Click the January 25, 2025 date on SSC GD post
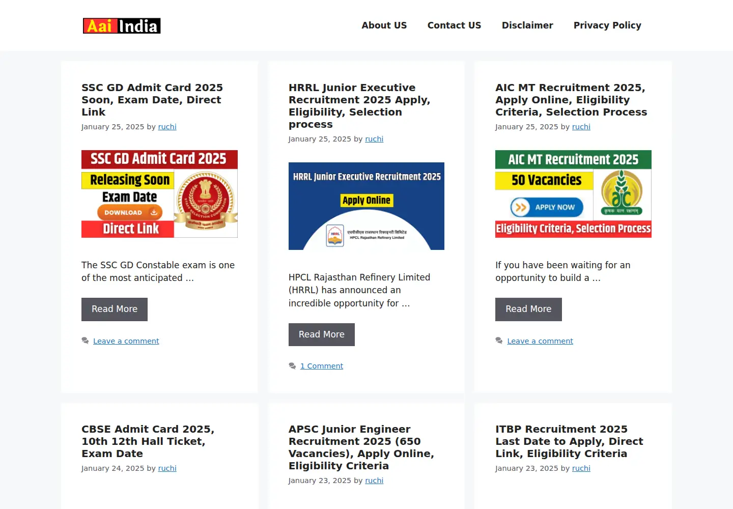Viewport: 733px width, 509px height. (113, 127)
